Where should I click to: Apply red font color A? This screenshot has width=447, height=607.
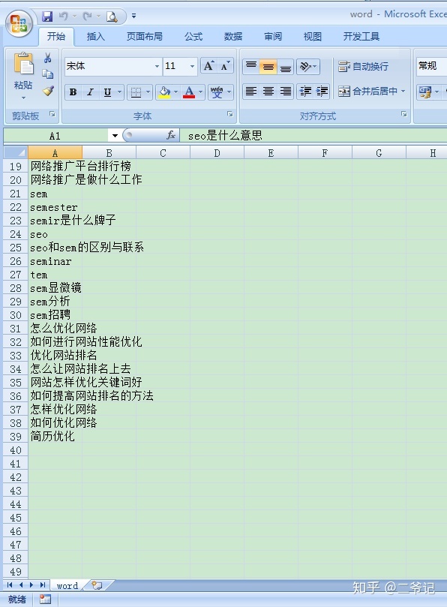[189, 92]
